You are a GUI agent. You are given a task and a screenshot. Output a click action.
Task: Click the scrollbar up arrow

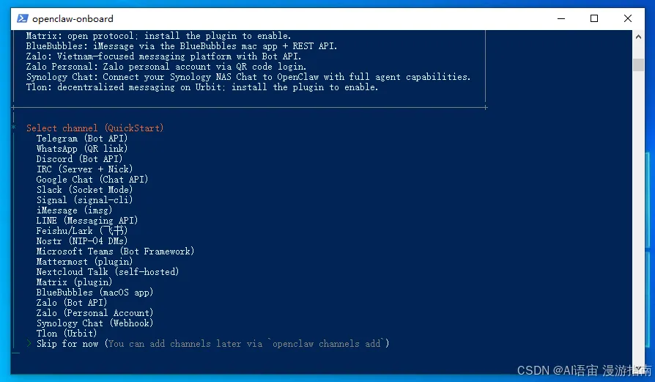click(638, 37)
